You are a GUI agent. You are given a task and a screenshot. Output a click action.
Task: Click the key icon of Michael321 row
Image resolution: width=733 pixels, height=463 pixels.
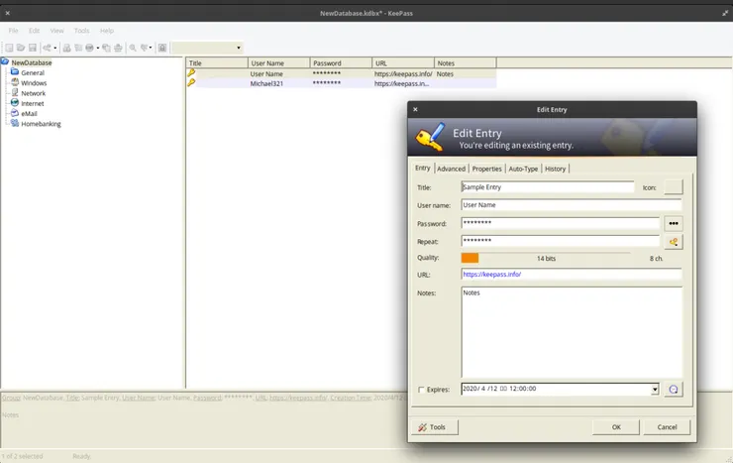click(x=191, y=82)
